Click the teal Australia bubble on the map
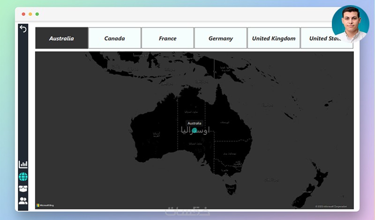 click(x=195, y=131)
